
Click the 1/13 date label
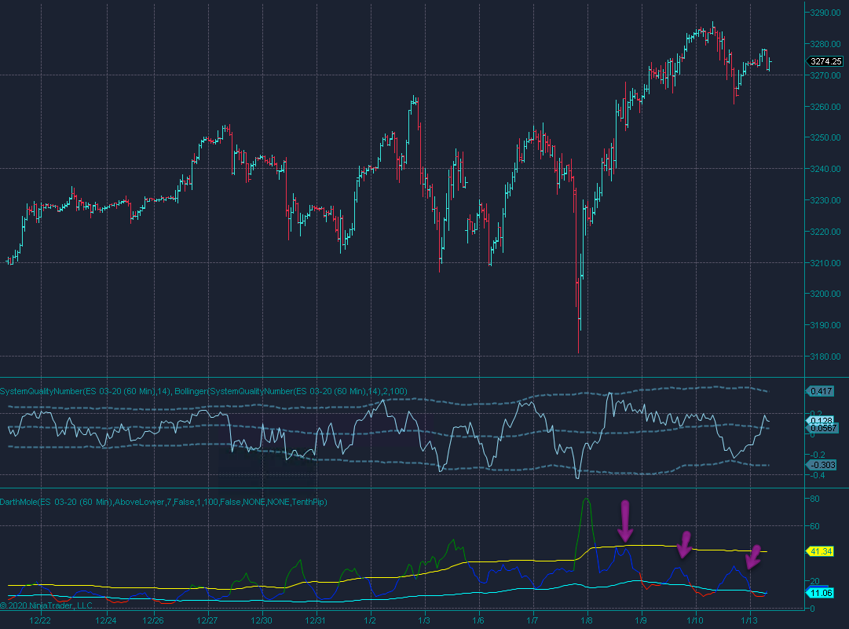point(750,620)
